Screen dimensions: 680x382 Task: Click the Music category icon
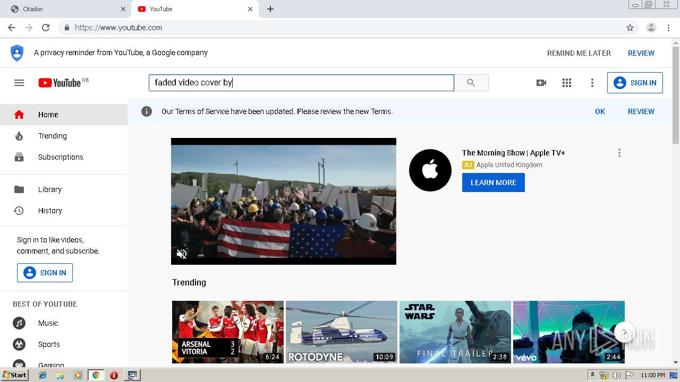(19, 323)
